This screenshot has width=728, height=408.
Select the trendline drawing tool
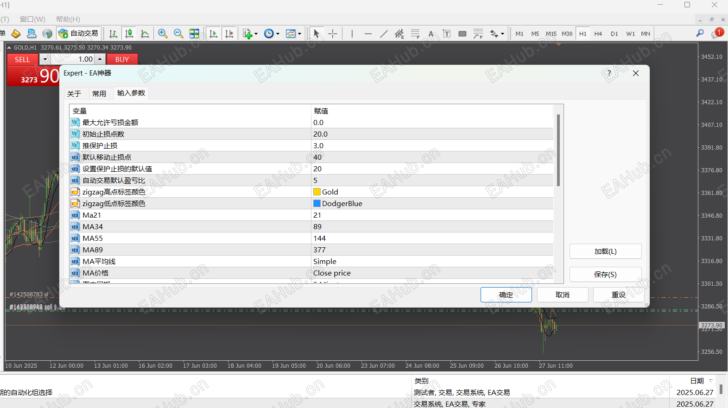coord(384,33)
